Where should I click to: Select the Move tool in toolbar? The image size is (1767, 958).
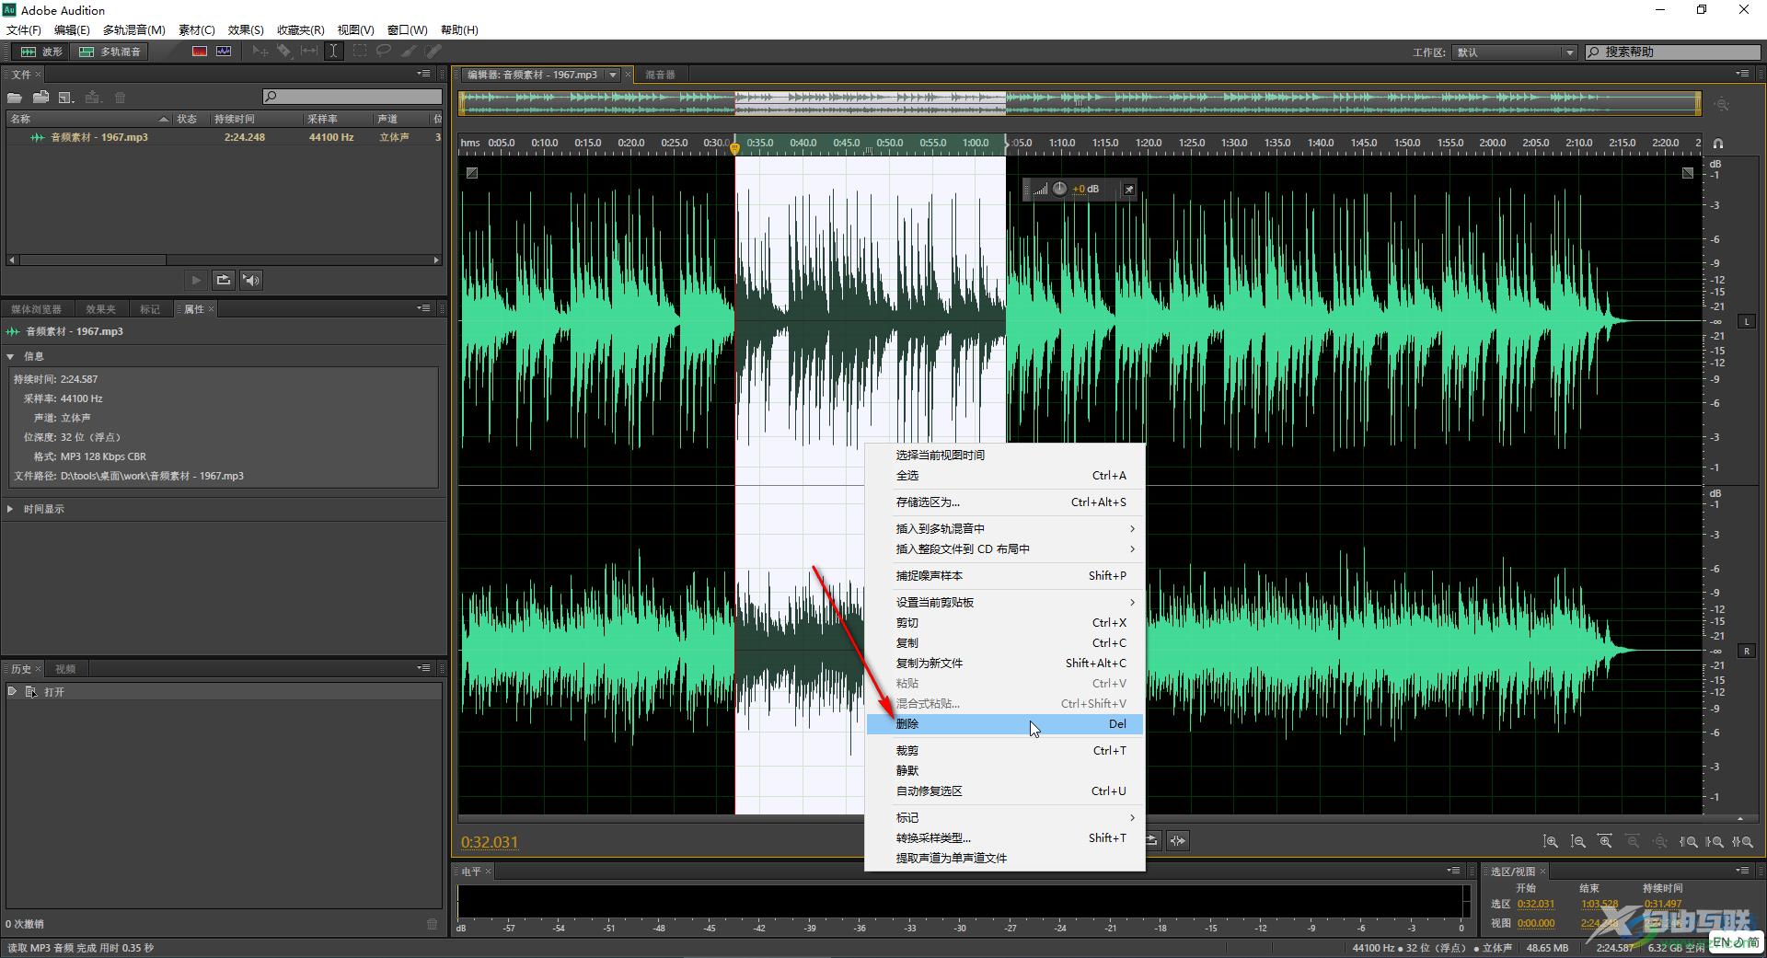point(260,52)
